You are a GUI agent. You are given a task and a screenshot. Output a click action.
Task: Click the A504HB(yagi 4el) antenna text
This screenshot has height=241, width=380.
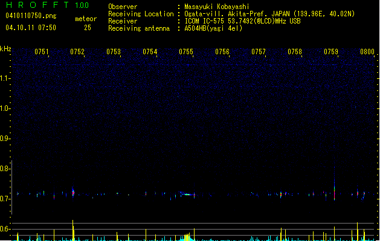tap(213, 28)
